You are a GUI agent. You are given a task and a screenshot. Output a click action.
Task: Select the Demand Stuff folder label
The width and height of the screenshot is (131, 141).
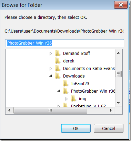click(77, 54)
